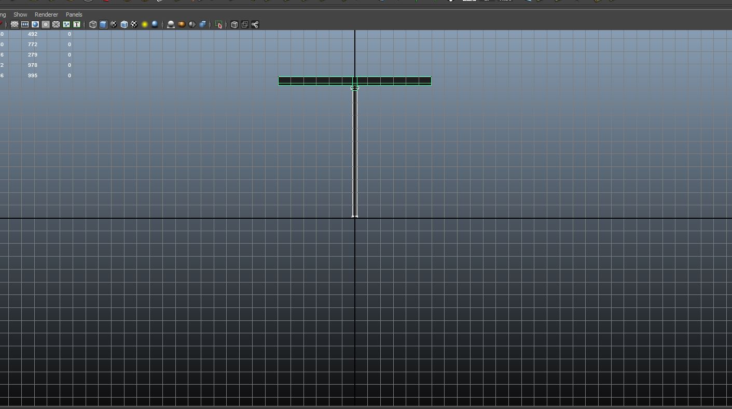Enable wireframe on shaded icon
The width and height of the screenshot is (732, 409).
pyautogui.click(x=124, y=24)
